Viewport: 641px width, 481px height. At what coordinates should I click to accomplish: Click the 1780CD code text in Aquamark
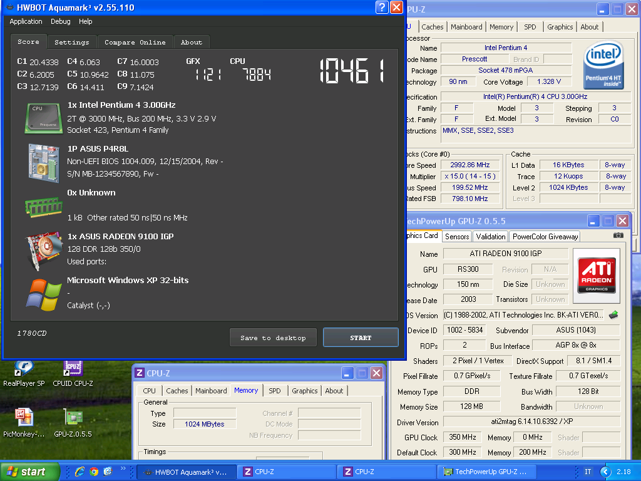point(32,333)
